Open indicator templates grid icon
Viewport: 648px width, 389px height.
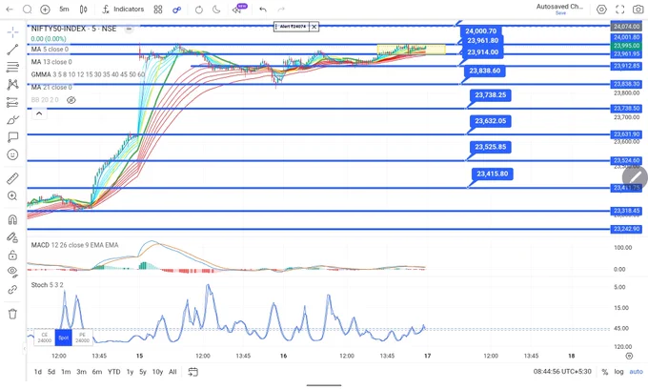158,10
